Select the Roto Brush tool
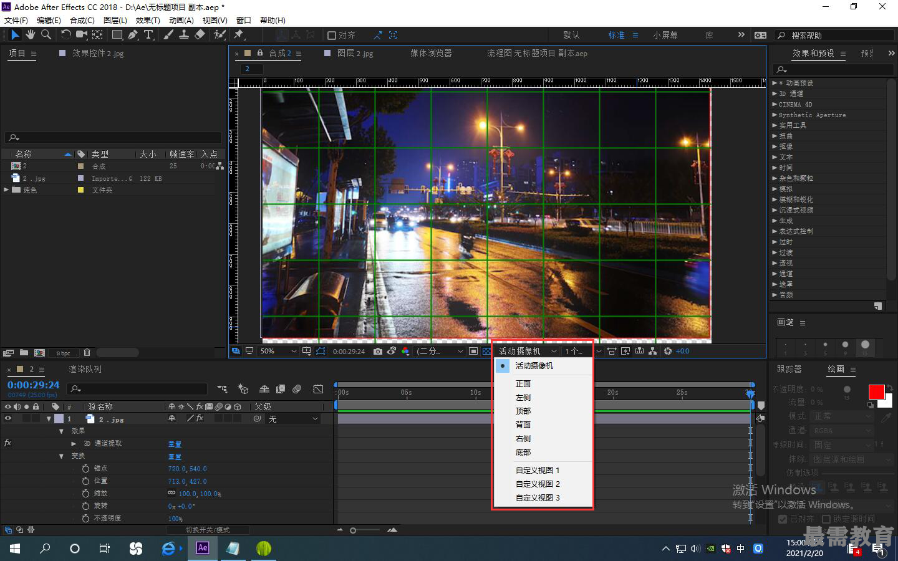The height and width of the screenshot is (561, 898). [220, 35]
